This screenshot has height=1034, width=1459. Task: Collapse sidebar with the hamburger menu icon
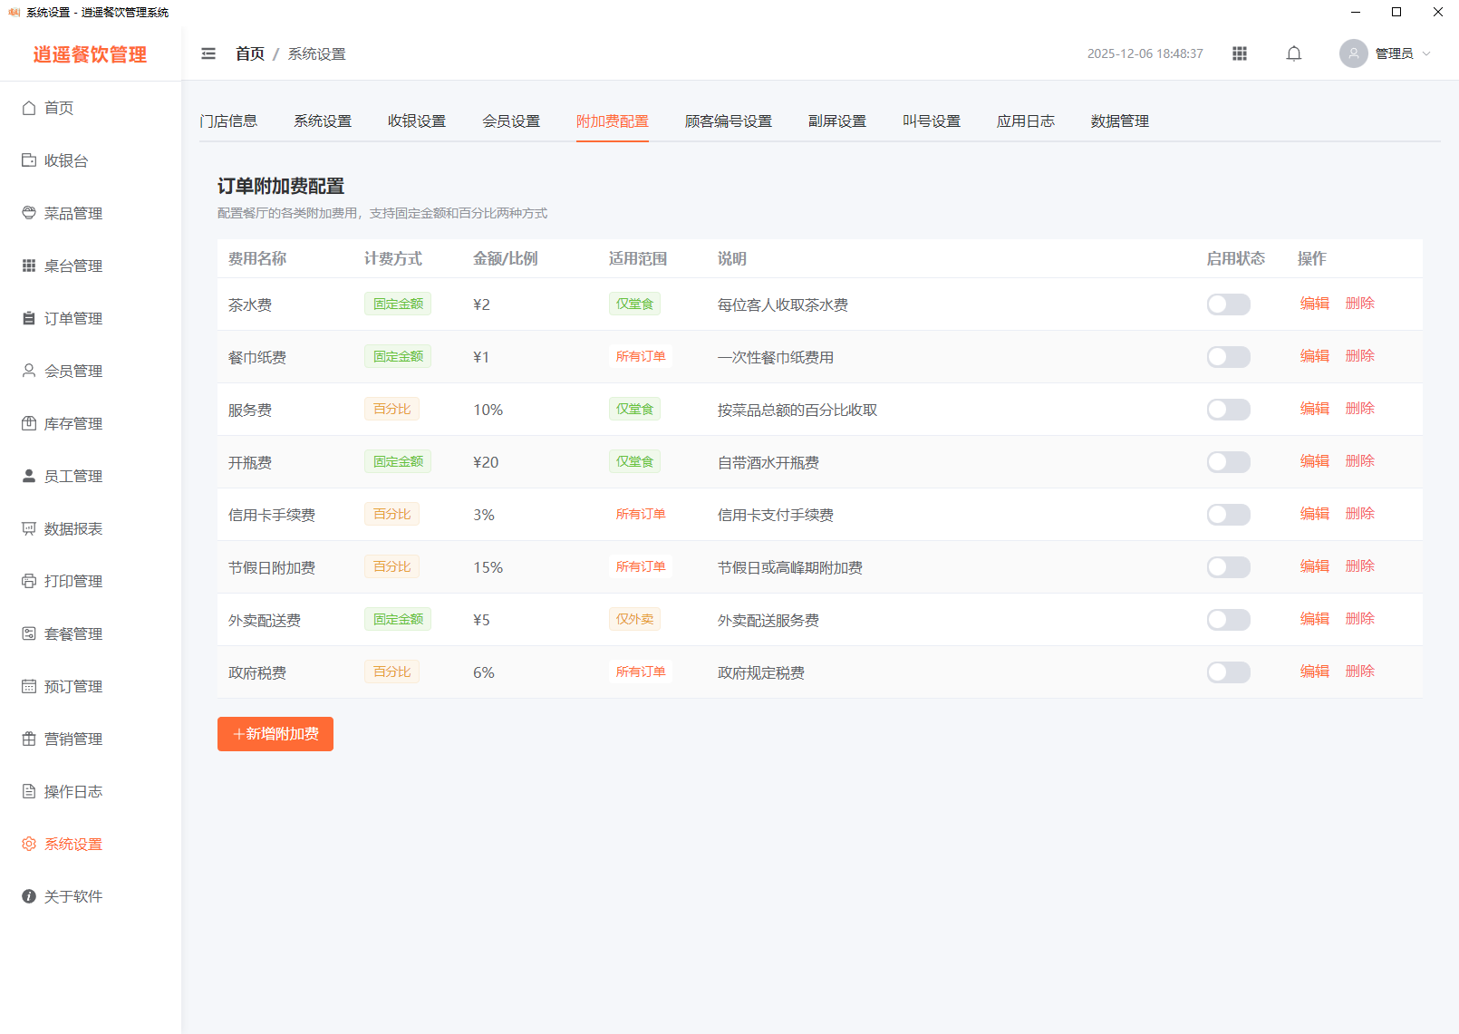[x=208, y=53]
